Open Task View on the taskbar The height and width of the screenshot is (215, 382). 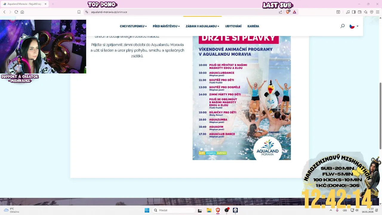[200, 210]
